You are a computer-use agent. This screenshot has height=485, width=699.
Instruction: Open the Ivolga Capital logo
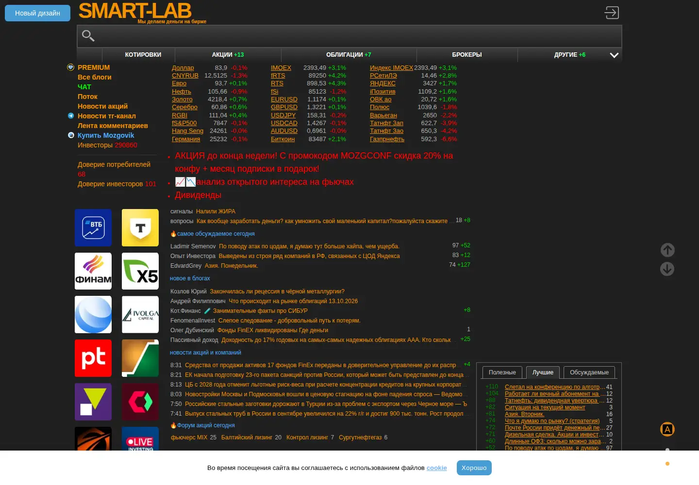[x=140, y=315]
